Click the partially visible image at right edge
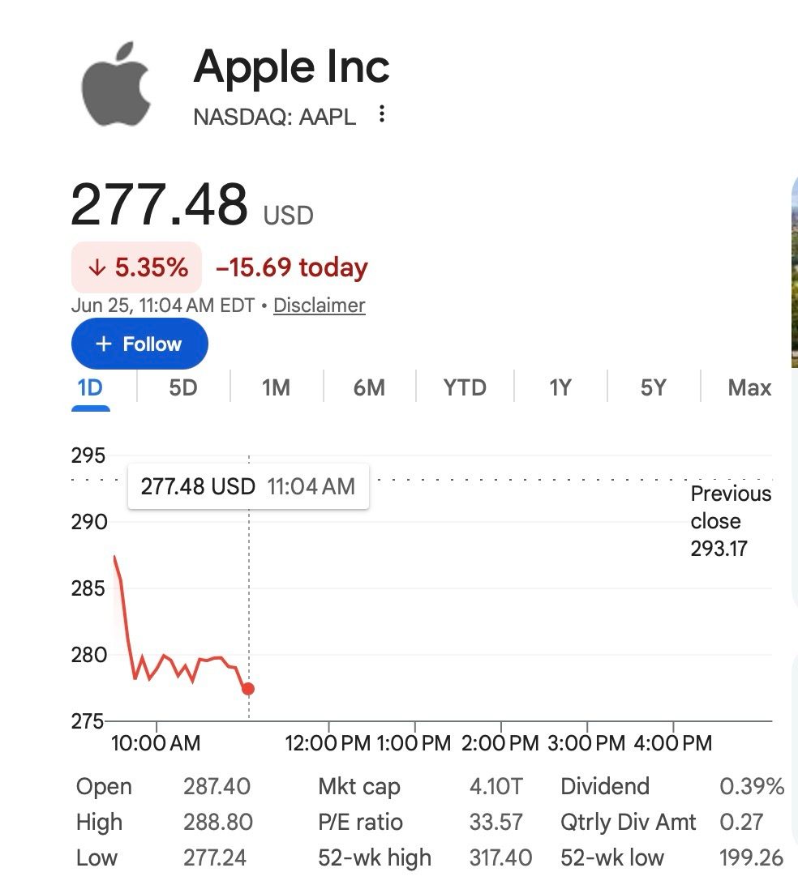This screenshot has width=798, height=885. [x=794, y=271]
